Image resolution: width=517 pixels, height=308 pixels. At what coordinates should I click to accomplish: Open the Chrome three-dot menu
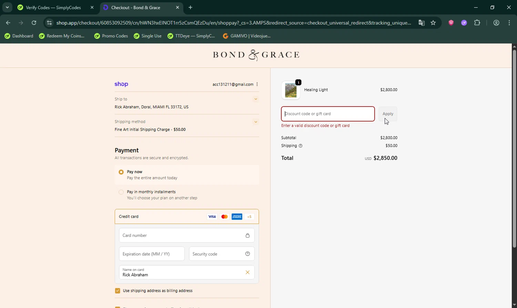tap(509, 23)
